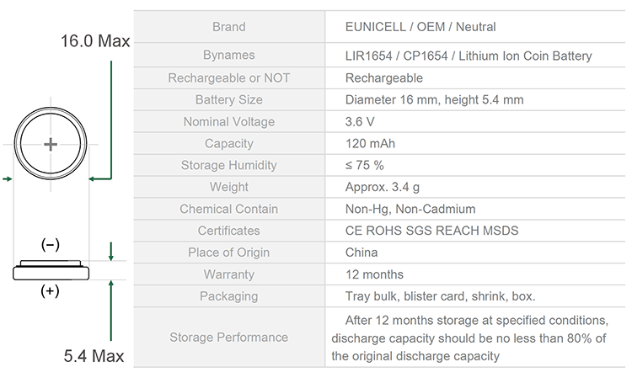Click the battery top-view plus symbol

51,144
